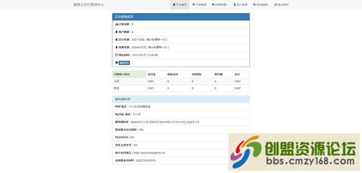Click the QQ钱包 column header
The width and height of the screenshot is (362, 173).
[201, 74]
